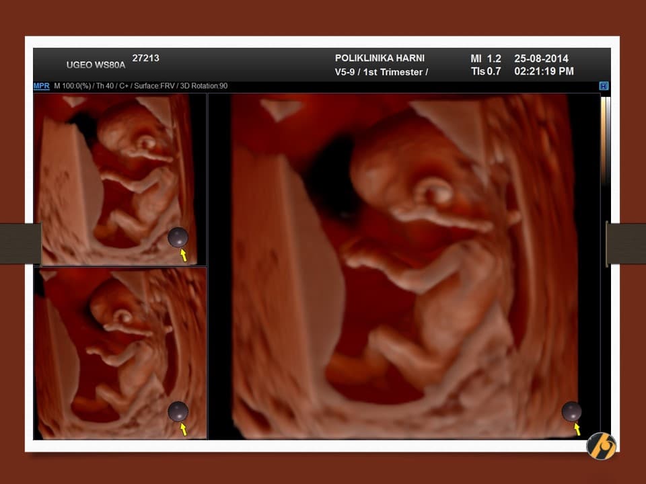
Task: Click the light-source sphere in bottom-left view
Action: (x=178, y=411)
